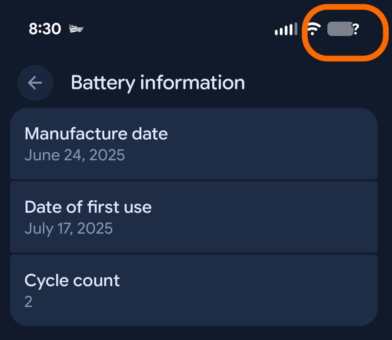Image resolution: width=392 pixels, height=340 pixels.
Task: Click the Battery information page title
Action: (158, 83)
